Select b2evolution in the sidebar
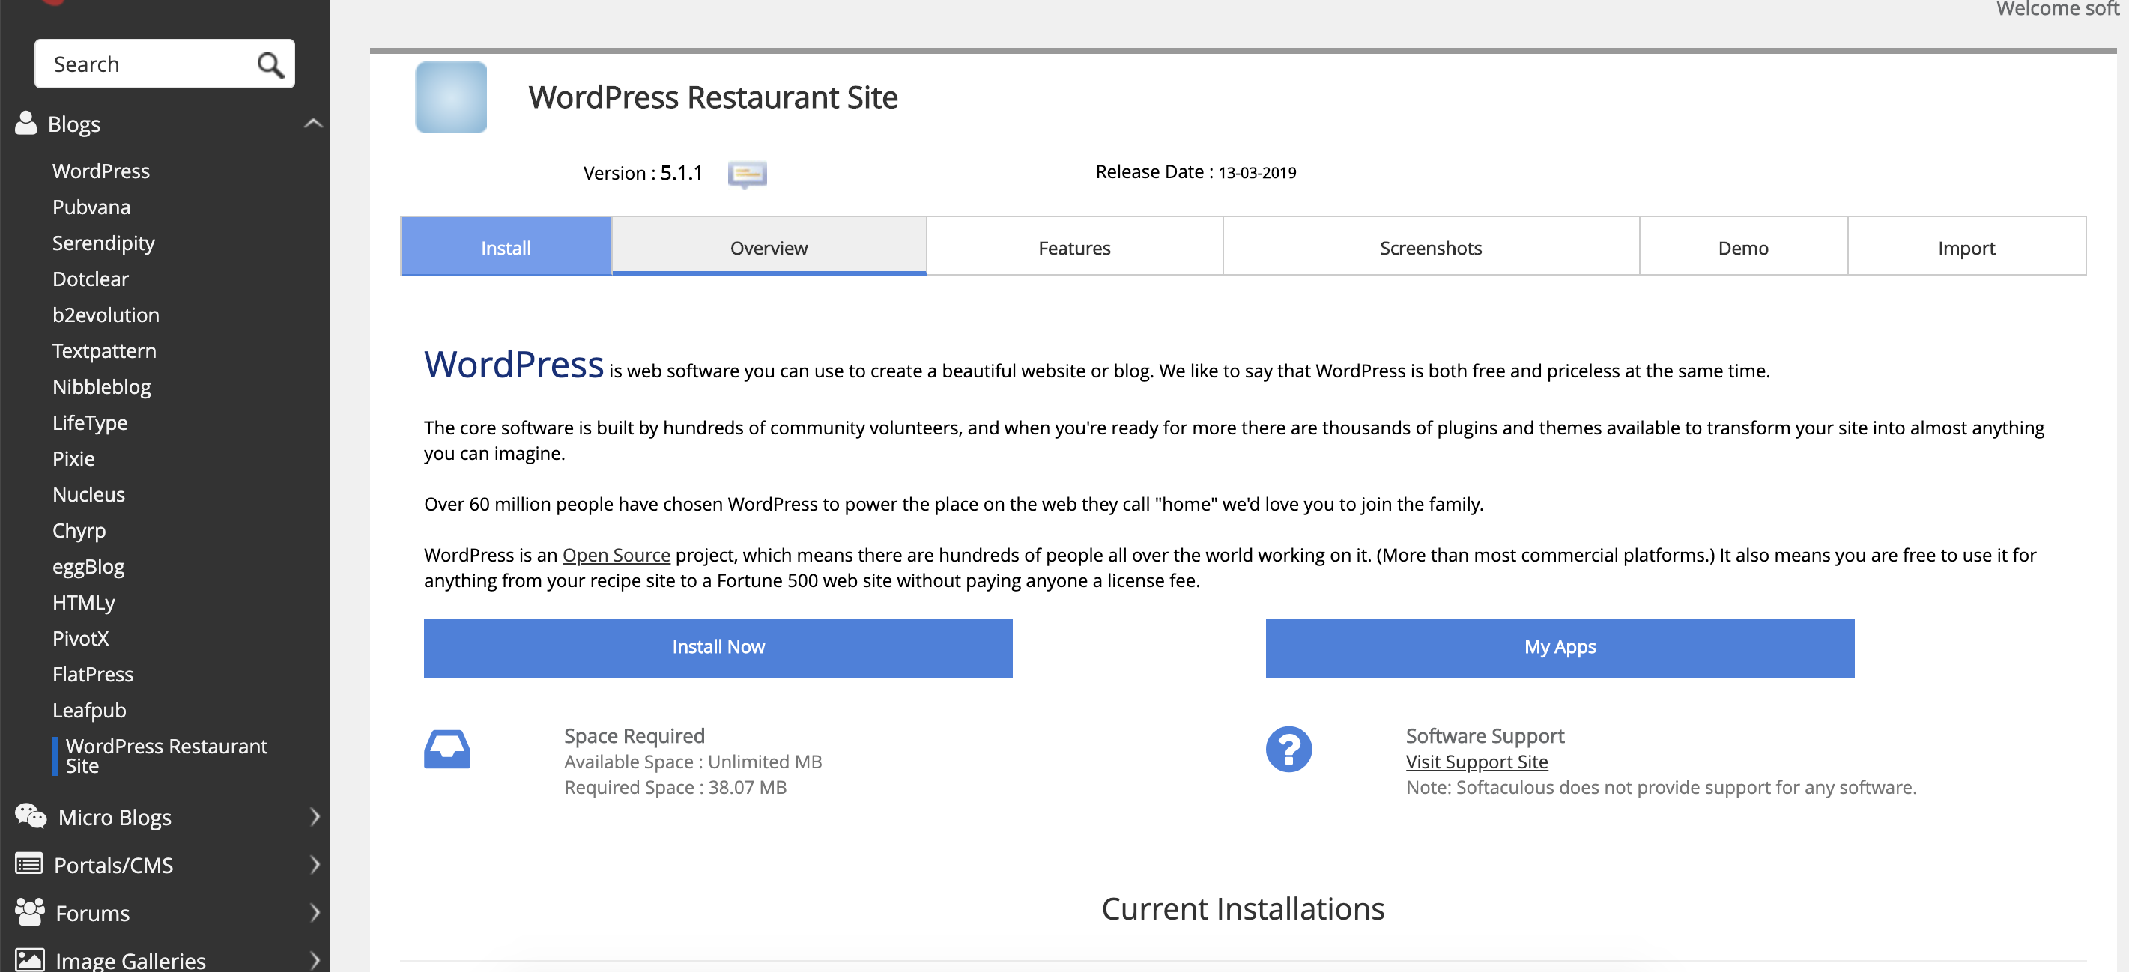Viewport: 2129px width, 972px height. 106,315
